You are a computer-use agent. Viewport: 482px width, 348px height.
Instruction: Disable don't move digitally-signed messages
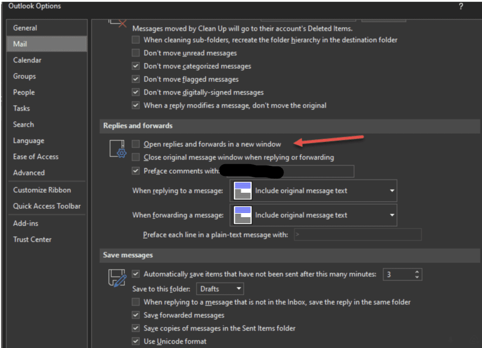136,92
